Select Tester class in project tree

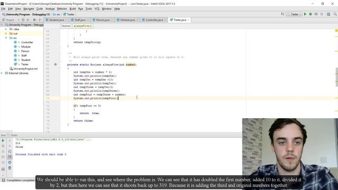pos(25,64)
